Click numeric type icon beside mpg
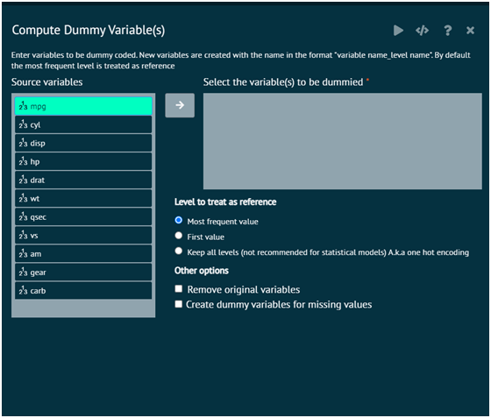491x418 pixels. coord(23,106)
